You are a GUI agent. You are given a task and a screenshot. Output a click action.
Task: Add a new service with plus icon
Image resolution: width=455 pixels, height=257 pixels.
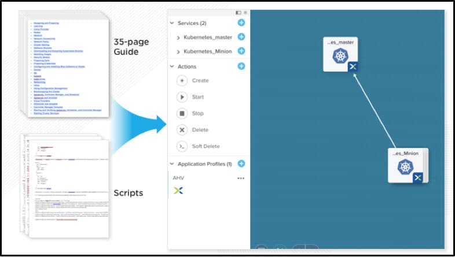tap(241, 23)
